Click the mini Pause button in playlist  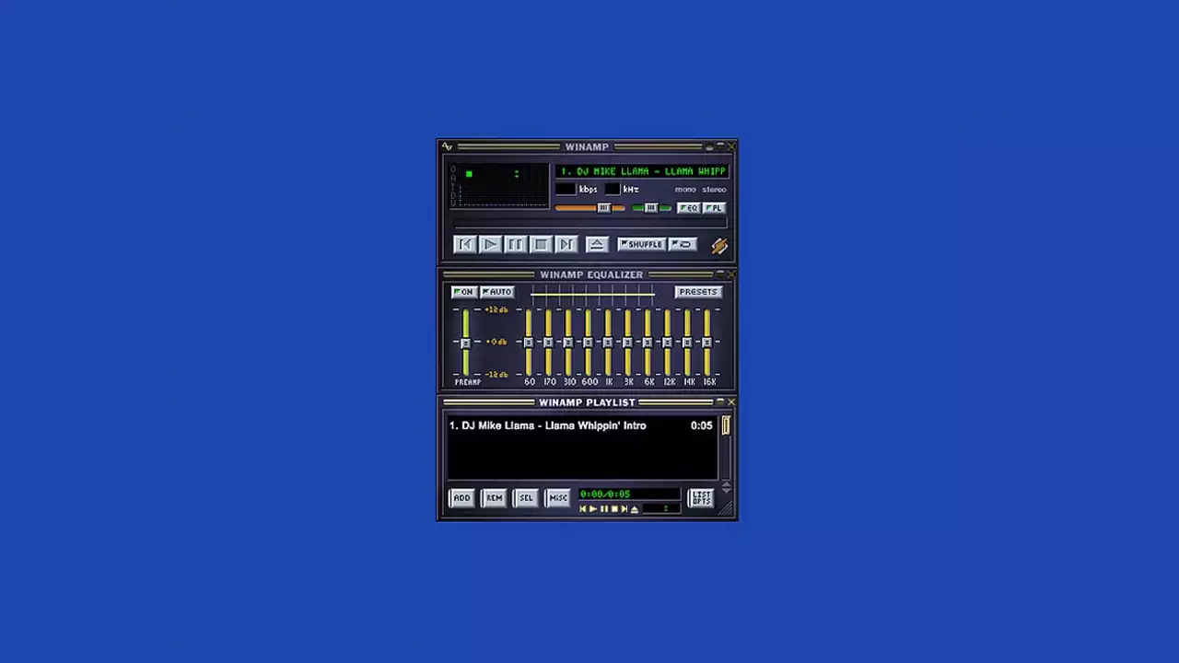[x=604, y=509]
